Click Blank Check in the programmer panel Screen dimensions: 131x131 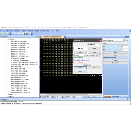tap(116, 63)
